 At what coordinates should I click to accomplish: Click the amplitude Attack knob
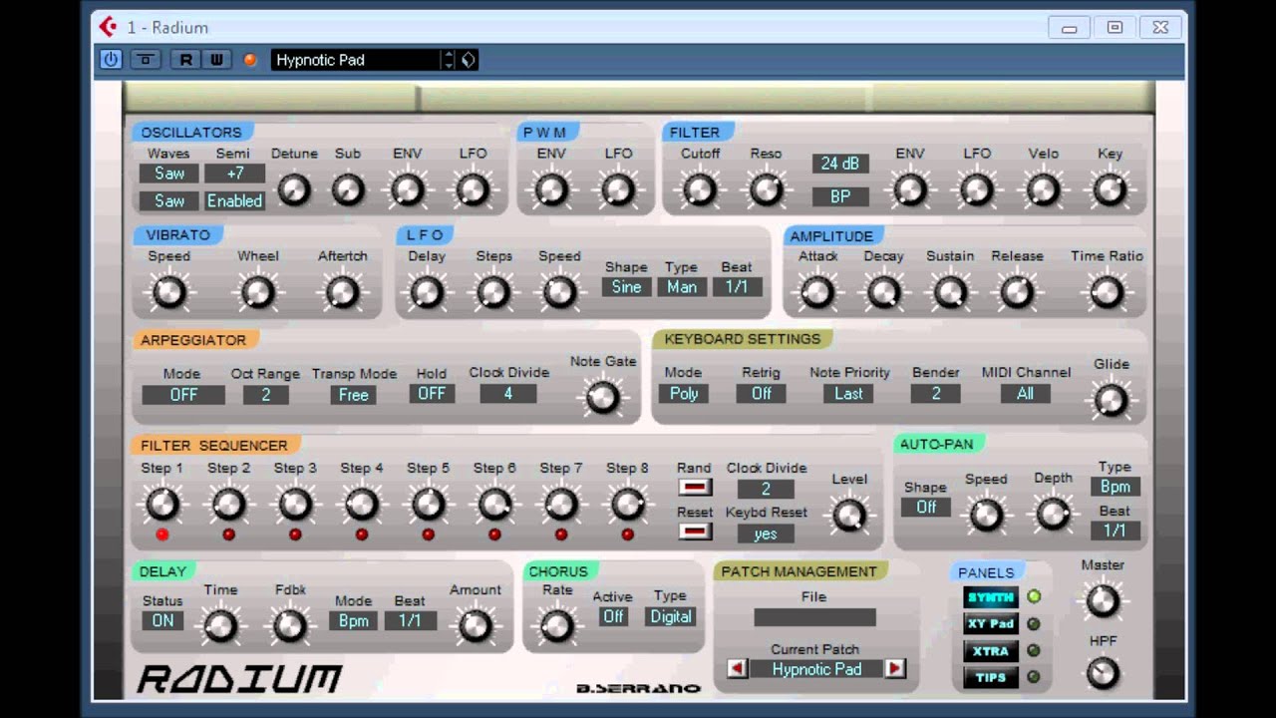click(816, 292)
